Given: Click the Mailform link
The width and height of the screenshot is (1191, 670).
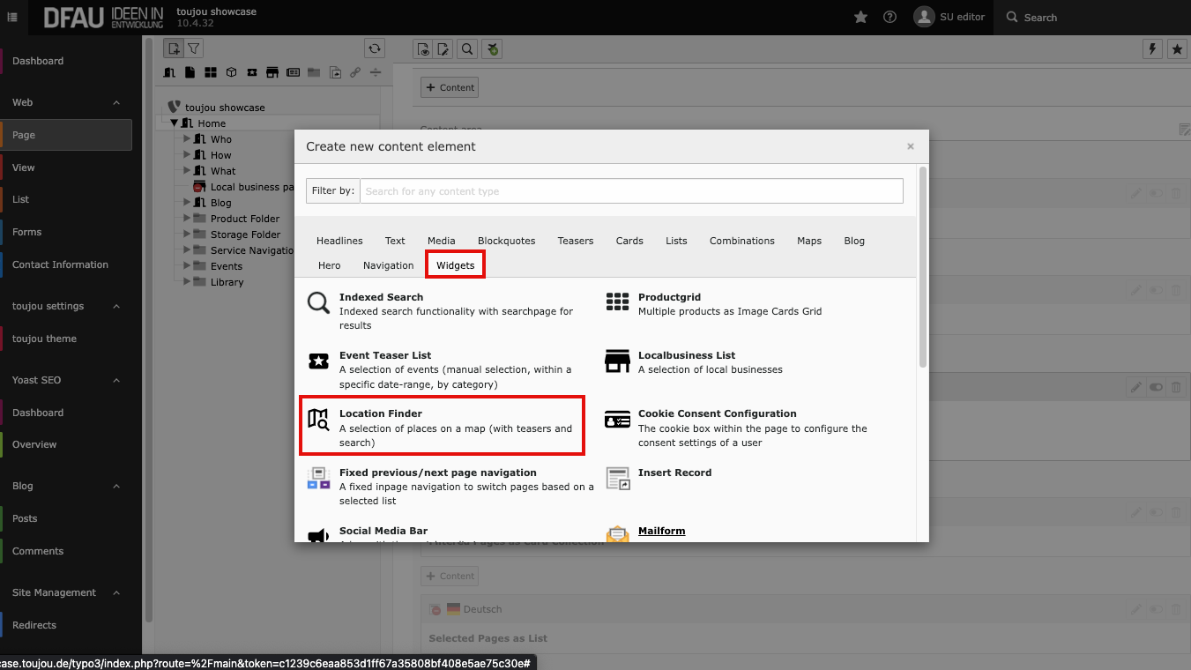Looking at the screenshot, I should 661,531.
